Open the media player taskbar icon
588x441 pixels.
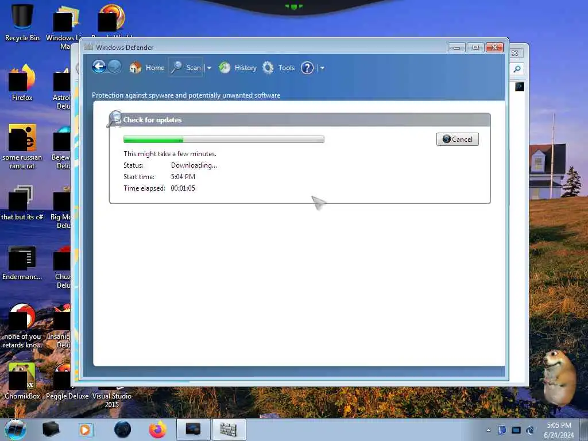[x=85, y=430]
